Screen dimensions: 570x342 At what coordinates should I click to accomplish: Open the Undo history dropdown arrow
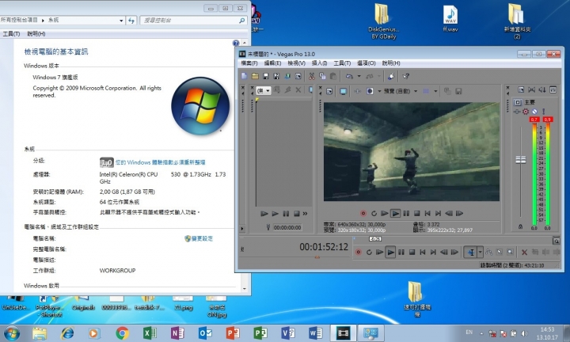point(359,76)
